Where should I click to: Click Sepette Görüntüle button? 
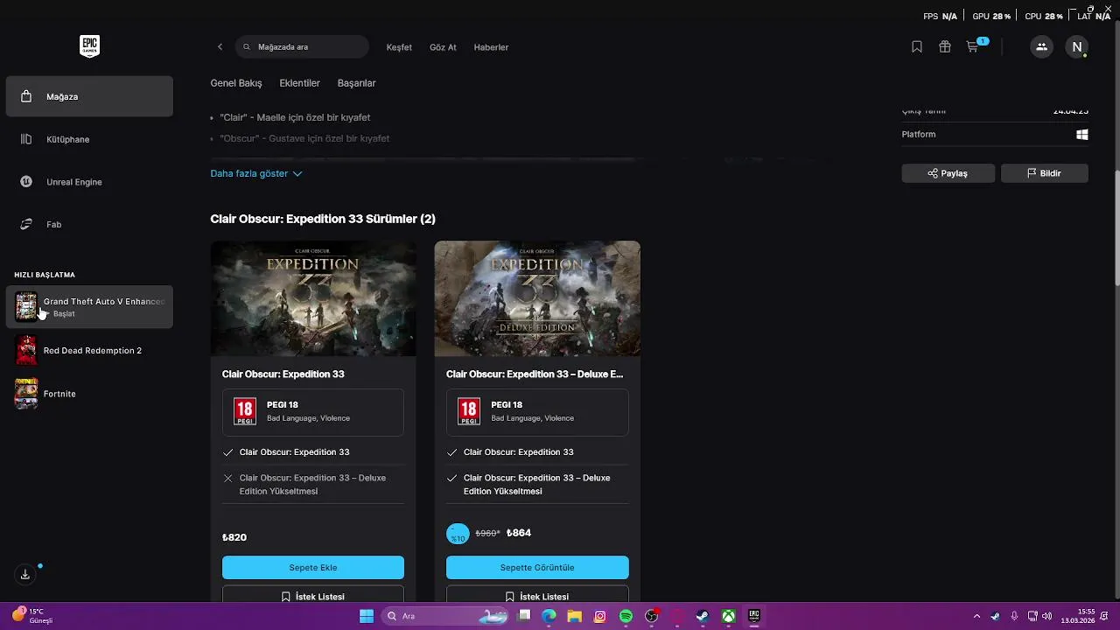point(537,568)
